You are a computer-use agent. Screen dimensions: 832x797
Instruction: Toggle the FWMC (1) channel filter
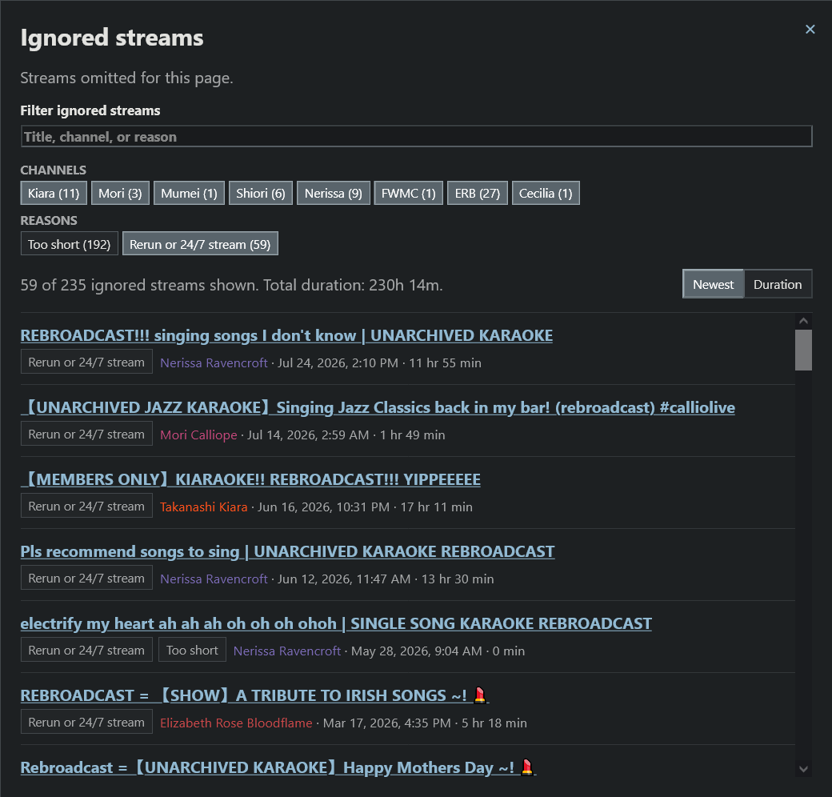tap(409, 193)
